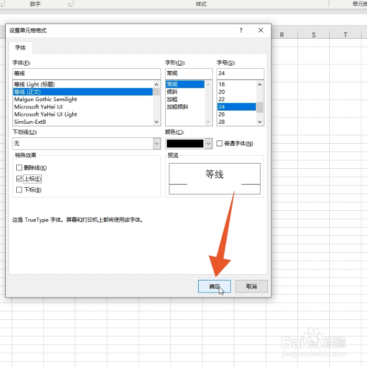This screenshot has width=367, height=367.
Task: Select 倾斜 font style
Action: coord(185,92)
